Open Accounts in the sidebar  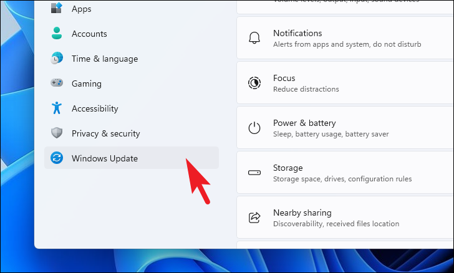pos(131,34)
